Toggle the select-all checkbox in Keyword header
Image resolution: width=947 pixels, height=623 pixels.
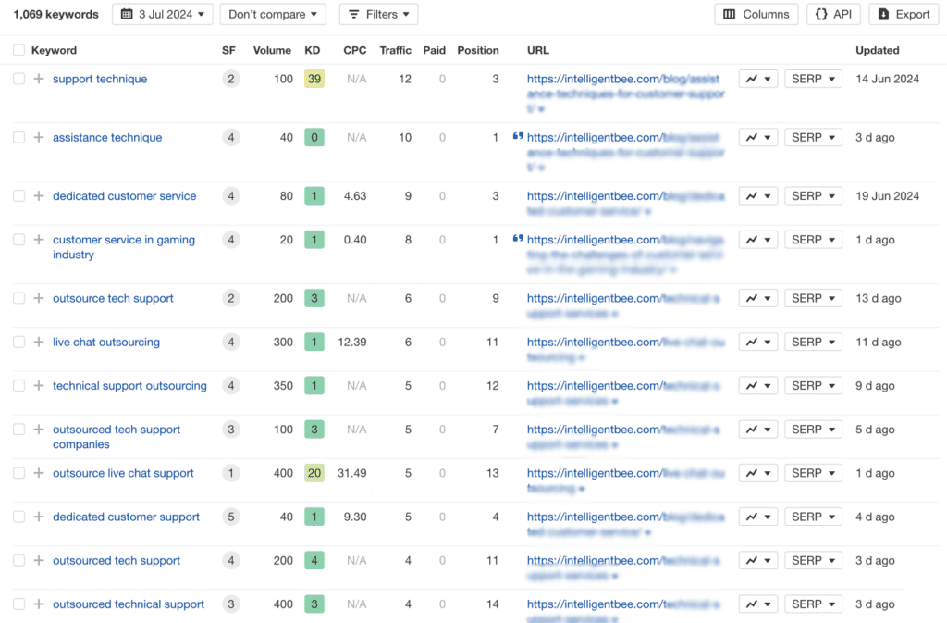click(x=19, y=50)
